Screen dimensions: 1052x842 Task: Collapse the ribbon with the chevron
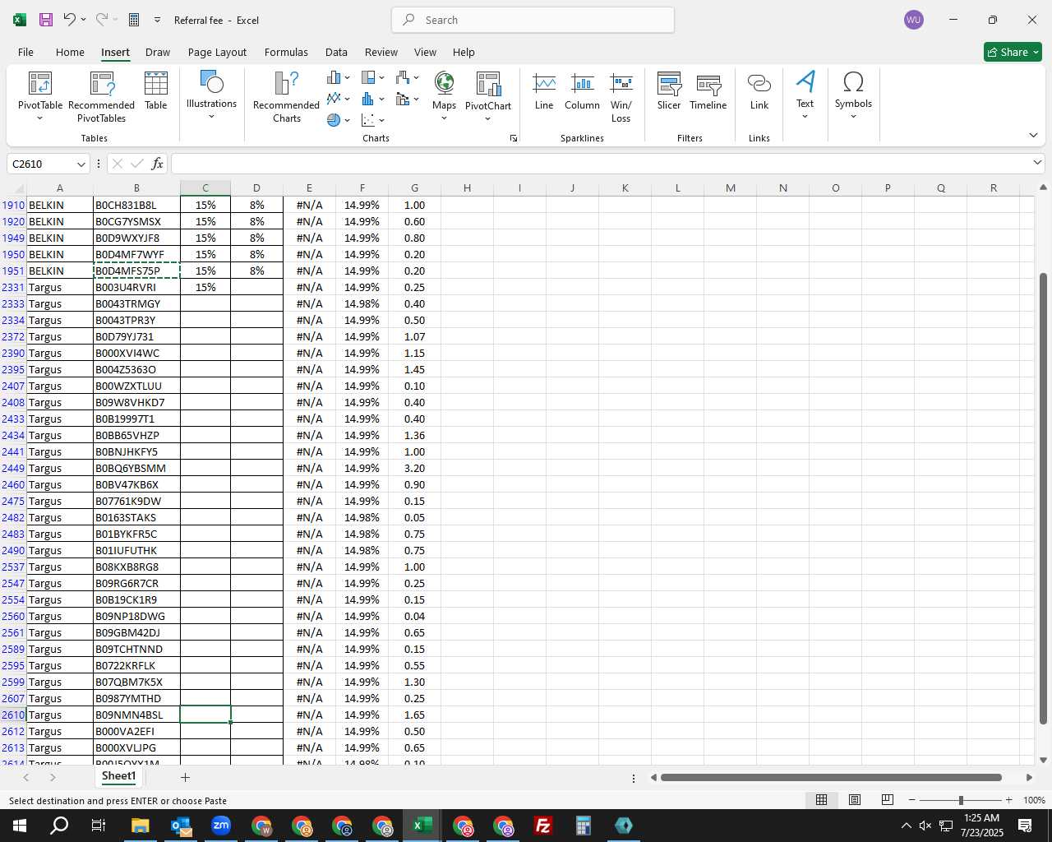(x=1033, y=135)
